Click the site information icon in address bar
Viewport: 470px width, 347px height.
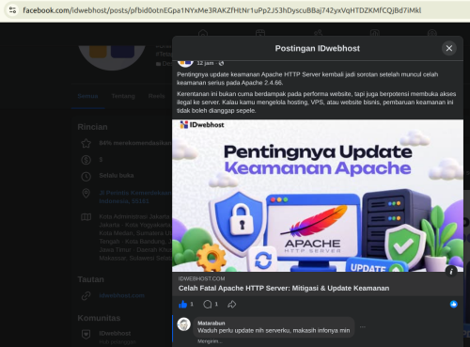click(x=12, y=10)
